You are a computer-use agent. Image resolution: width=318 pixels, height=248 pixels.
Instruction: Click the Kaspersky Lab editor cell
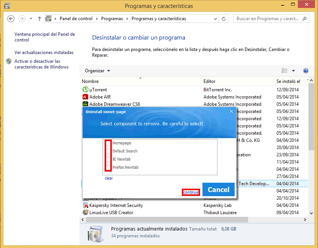coord(218,205)
